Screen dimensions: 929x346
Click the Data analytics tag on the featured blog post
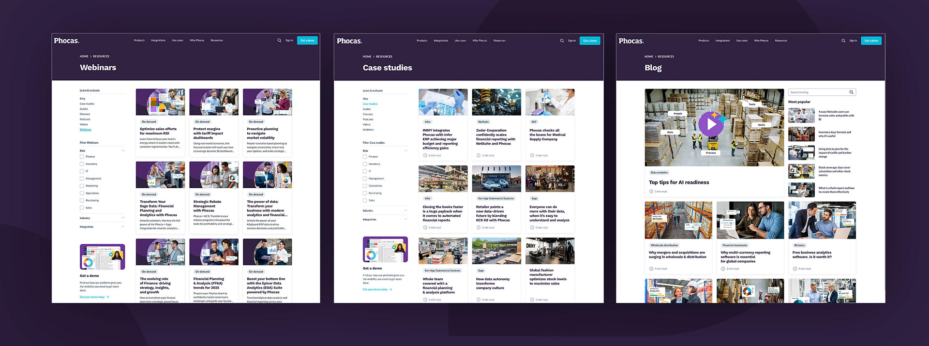click(x=659, y=172)
